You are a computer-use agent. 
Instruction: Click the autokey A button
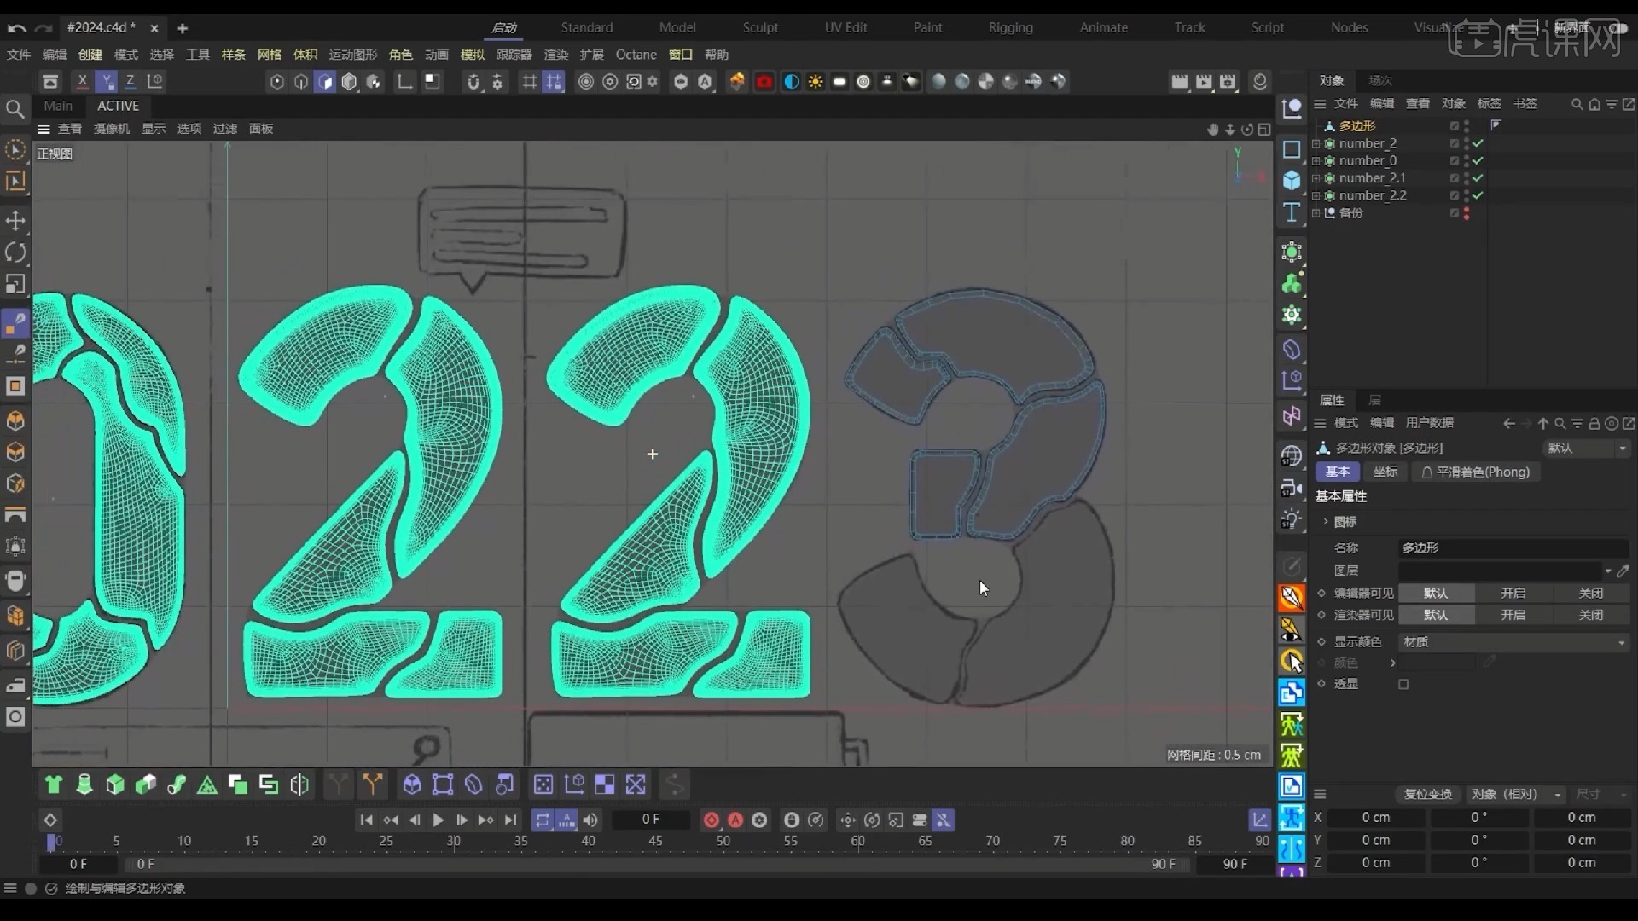[735, 820]
